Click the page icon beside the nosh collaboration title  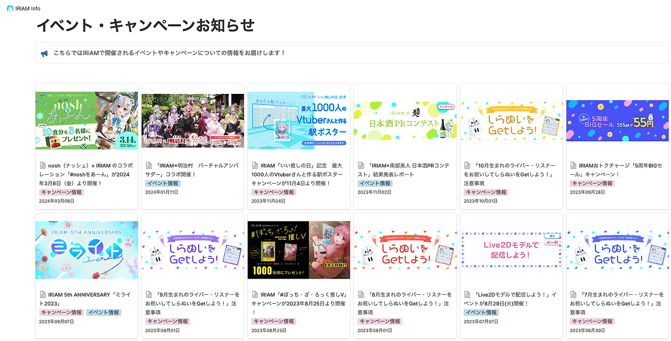click(43, 165)
